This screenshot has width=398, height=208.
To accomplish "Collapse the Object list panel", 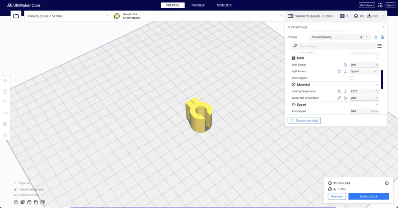I will tap(14, 183).
